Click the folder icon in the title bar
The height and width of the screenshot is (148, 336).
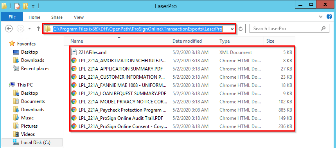4,6
